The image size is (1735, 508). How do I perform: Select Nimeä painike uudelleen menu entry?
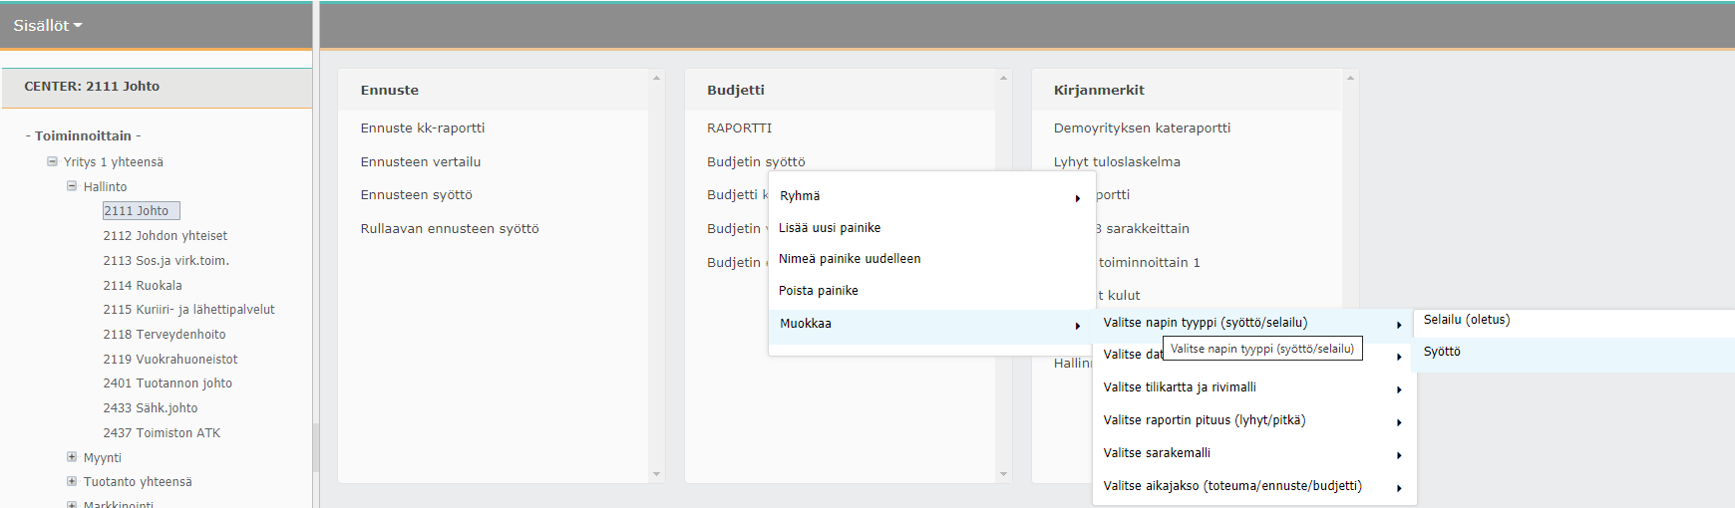click(x=850, y=259)
